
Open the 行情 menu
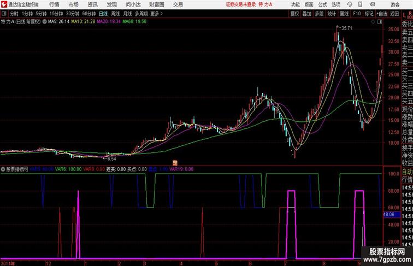(x=54, y=4)
